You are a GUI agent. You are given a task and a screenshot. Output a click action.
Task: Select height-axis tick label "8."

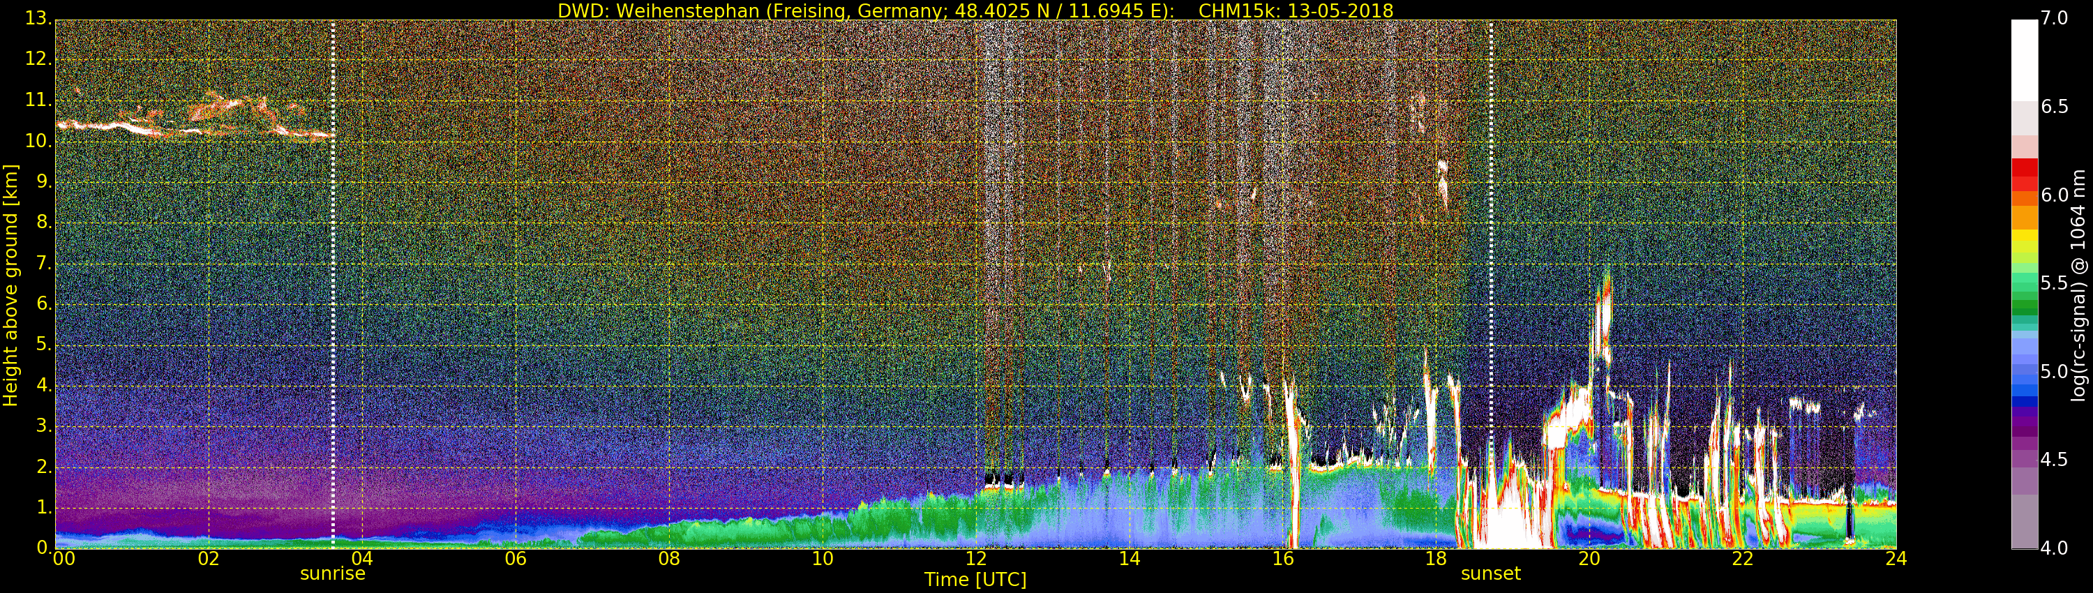point(44,222)
